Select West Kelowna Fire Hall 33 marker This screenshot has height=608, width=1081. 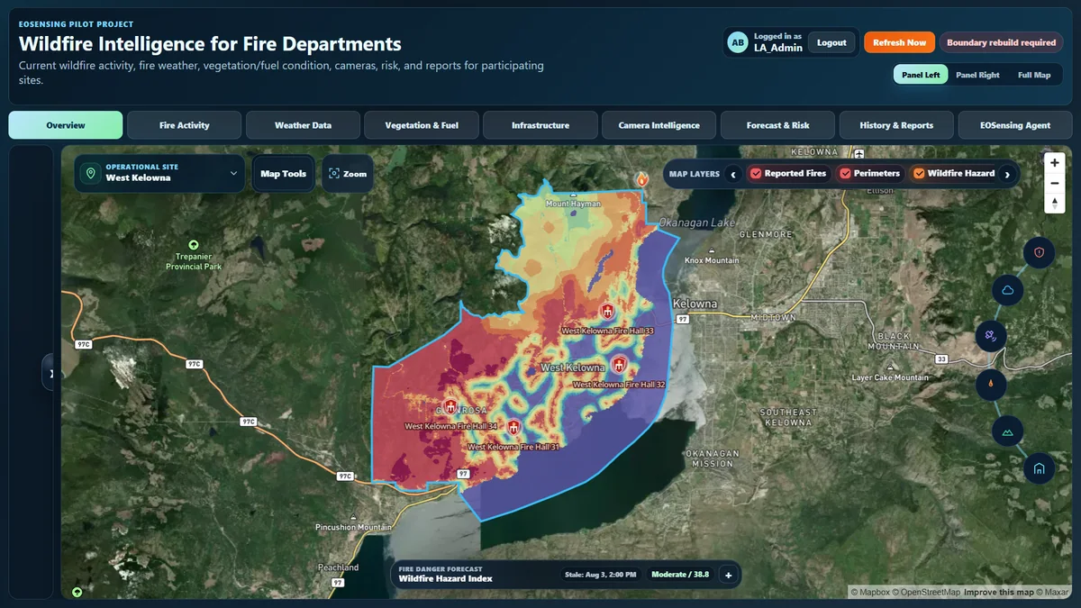[608, 312]
